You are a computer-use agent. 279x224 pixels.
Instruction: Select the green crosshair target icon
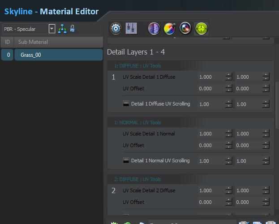point(201,29)
